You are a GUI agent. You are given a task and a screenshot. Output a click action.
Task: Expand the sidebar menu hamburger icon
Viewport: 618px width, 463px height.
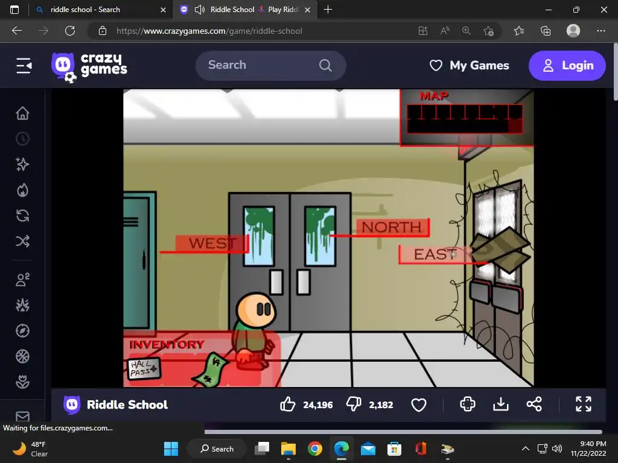pyautogui.click(x=24, y=65)
